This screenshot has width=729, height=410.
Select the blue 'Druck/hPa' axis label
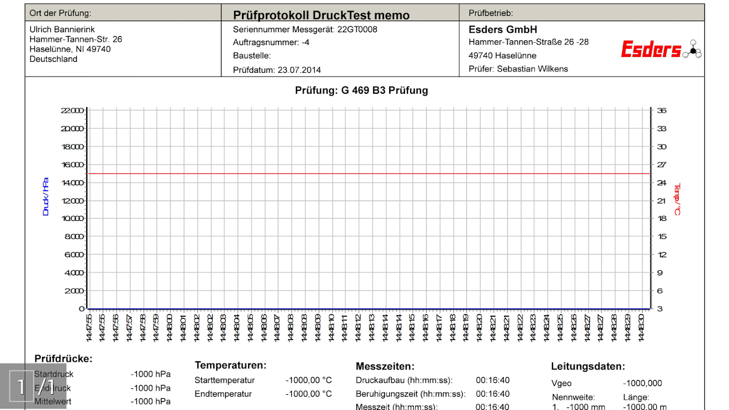(x=46, y=197)
